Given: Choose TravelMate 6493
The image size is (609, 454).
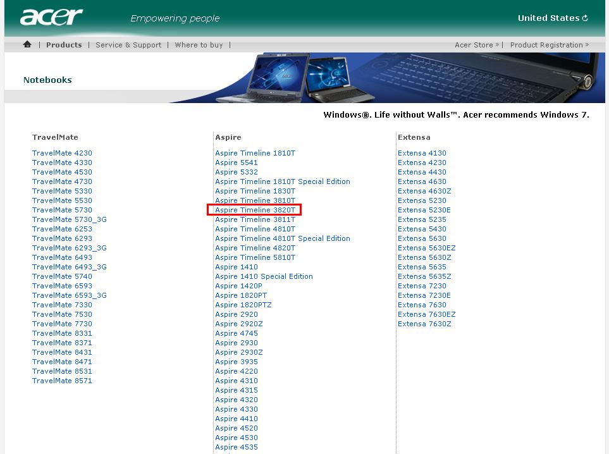Looking at the screenshot, I should [62, 257].
